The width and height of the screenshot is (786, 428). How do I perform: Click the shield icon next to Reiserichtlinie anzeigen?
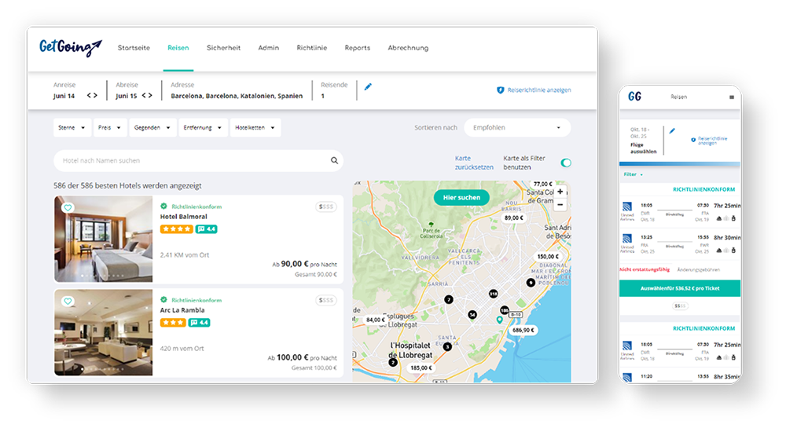tap(500, 90)
